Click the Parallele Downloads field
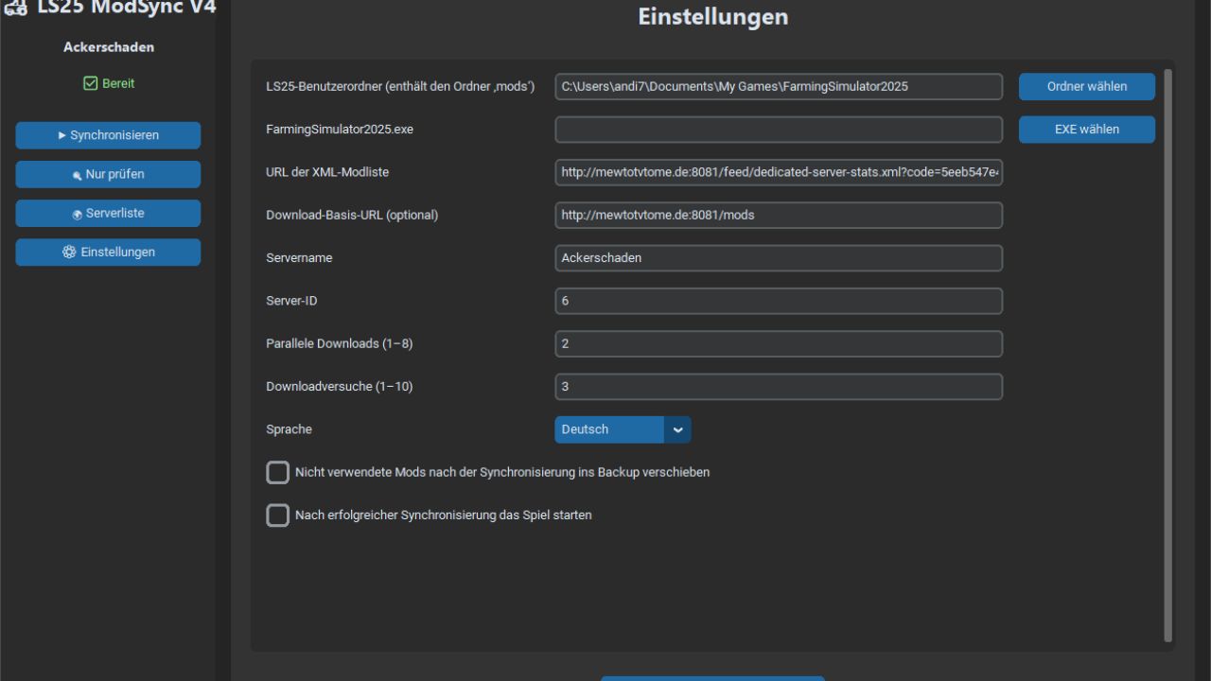This screenshot has height=681, width=1211. click(x=779, y=343)
